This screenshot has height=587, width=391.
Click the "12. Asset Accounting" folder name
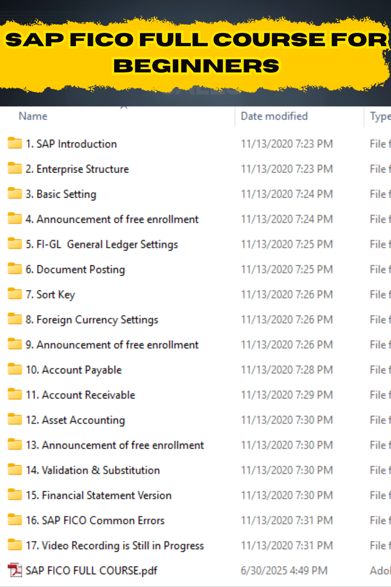[75, 420]
